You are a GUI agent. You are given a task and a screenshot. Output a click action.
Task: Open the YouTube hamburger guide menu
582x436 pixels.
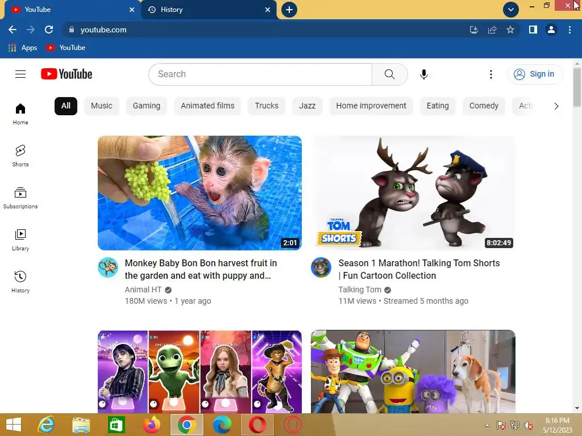(x=20, y=74)
